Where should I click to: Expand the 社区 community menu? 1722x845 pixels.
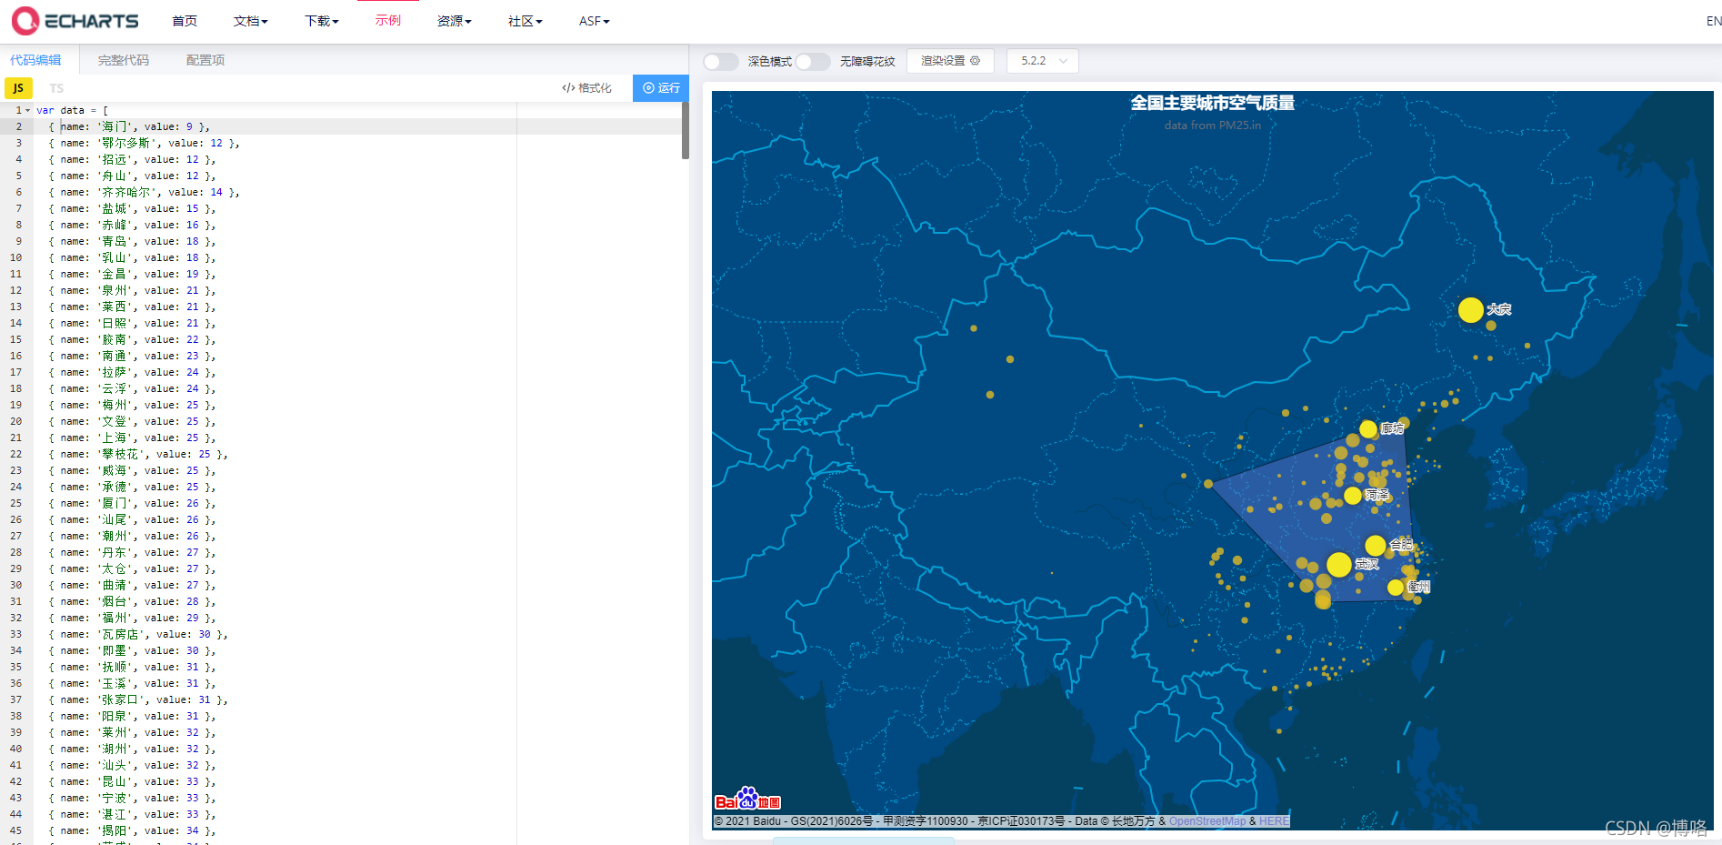tap(525, 20)
